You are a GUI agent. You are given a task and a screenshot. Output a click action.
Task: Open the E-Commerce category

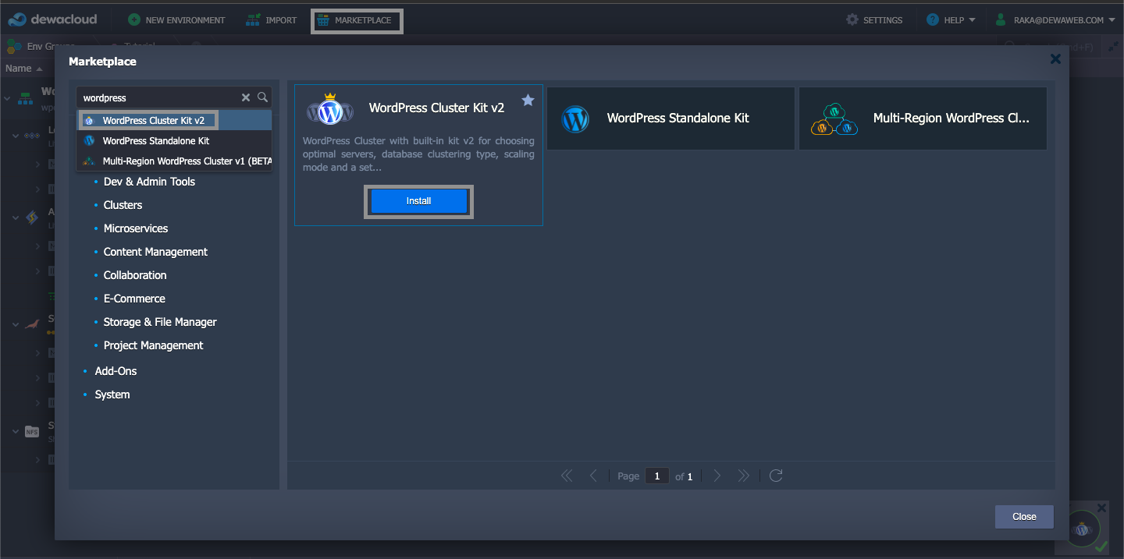click(134, 299)
